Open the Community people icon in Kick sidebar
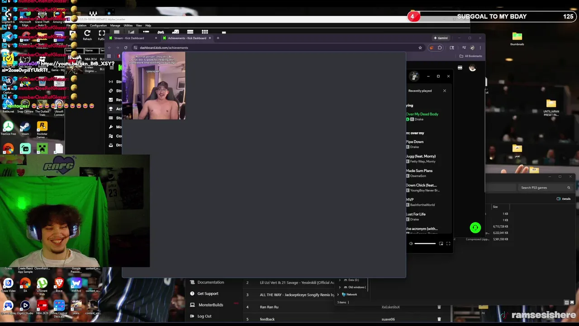The width and height of the screenshot is (579, 326). 111,136
